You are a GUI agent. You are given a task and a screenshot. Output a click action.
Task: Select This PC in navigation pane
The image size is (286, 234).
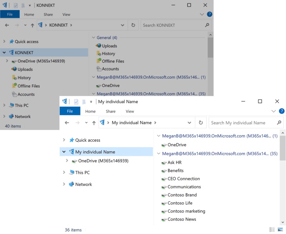pos(82,173)
